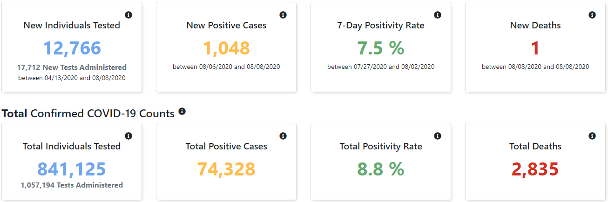Show info for Total Deaths card
This screenshot has width=608, height=202.
coord(592,136)
